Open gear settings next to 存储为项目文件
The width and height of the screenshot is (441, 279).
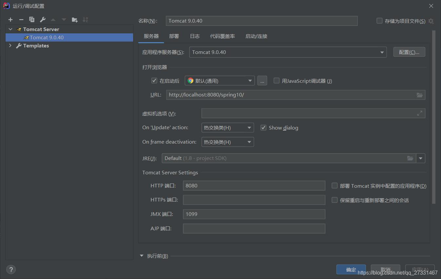click(x=431, y=21)
